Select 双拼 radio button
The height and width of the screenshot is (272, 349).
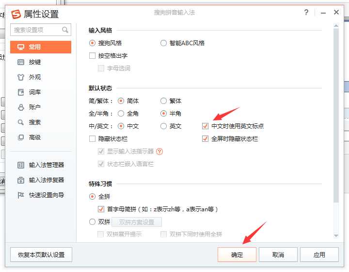click(x=92, y=222)
